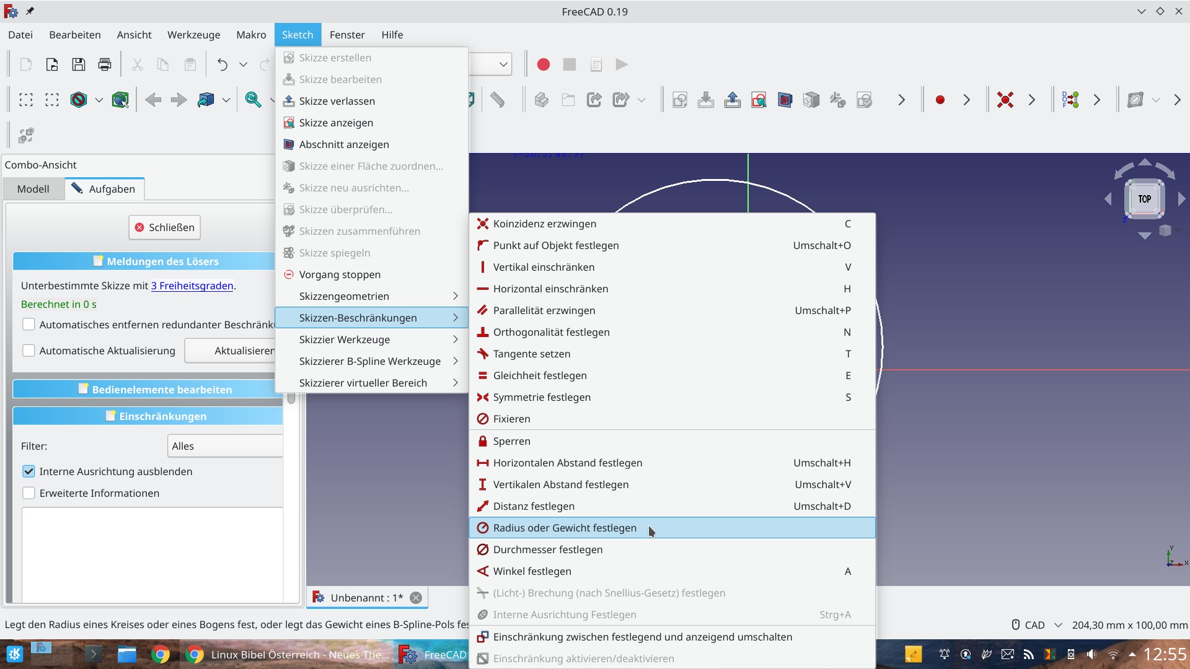This screenshot has height=669, width=1190.
Task: Switch to the Modell tab
Action: pyautogui.click(x=33, y=189)
